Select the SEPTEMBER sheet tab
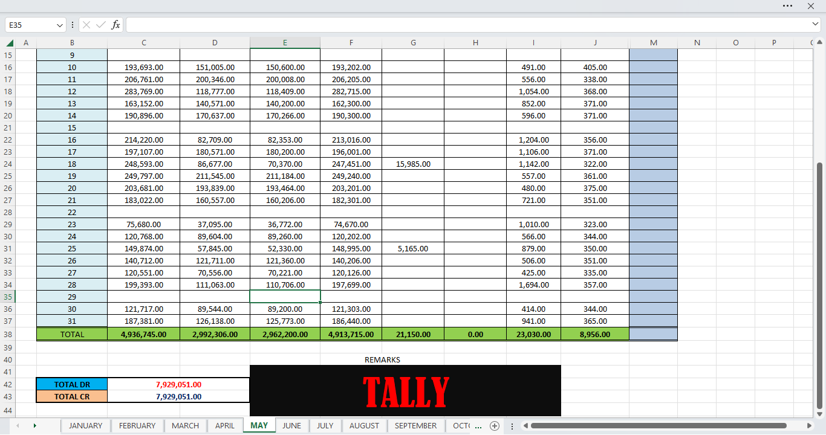826x435 pixels. coord(415,425)
